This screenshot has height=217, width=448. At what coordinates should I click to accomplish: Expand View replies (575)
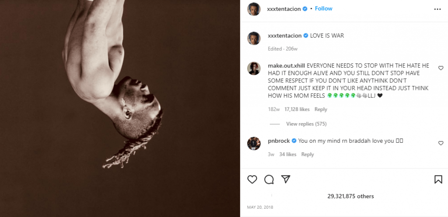coord(306,124)
